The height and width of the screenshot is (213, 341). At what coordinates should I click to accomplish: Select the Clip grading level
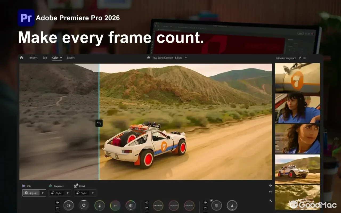tap(27, 186)
